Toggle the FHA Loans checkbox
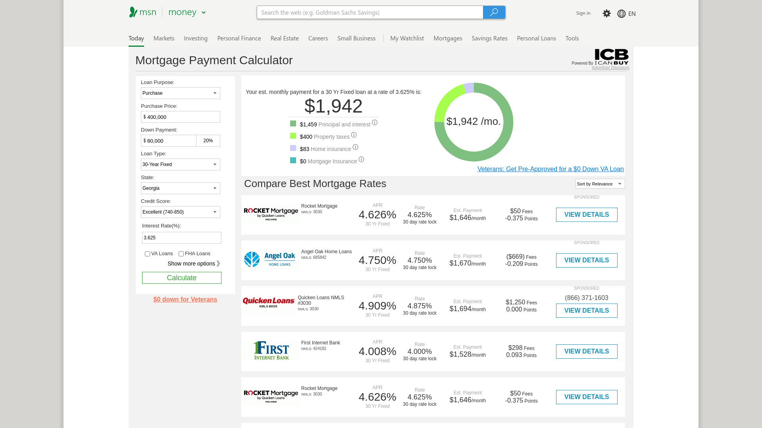Screen dimensions: 762x428 click(x=181, y=254)
